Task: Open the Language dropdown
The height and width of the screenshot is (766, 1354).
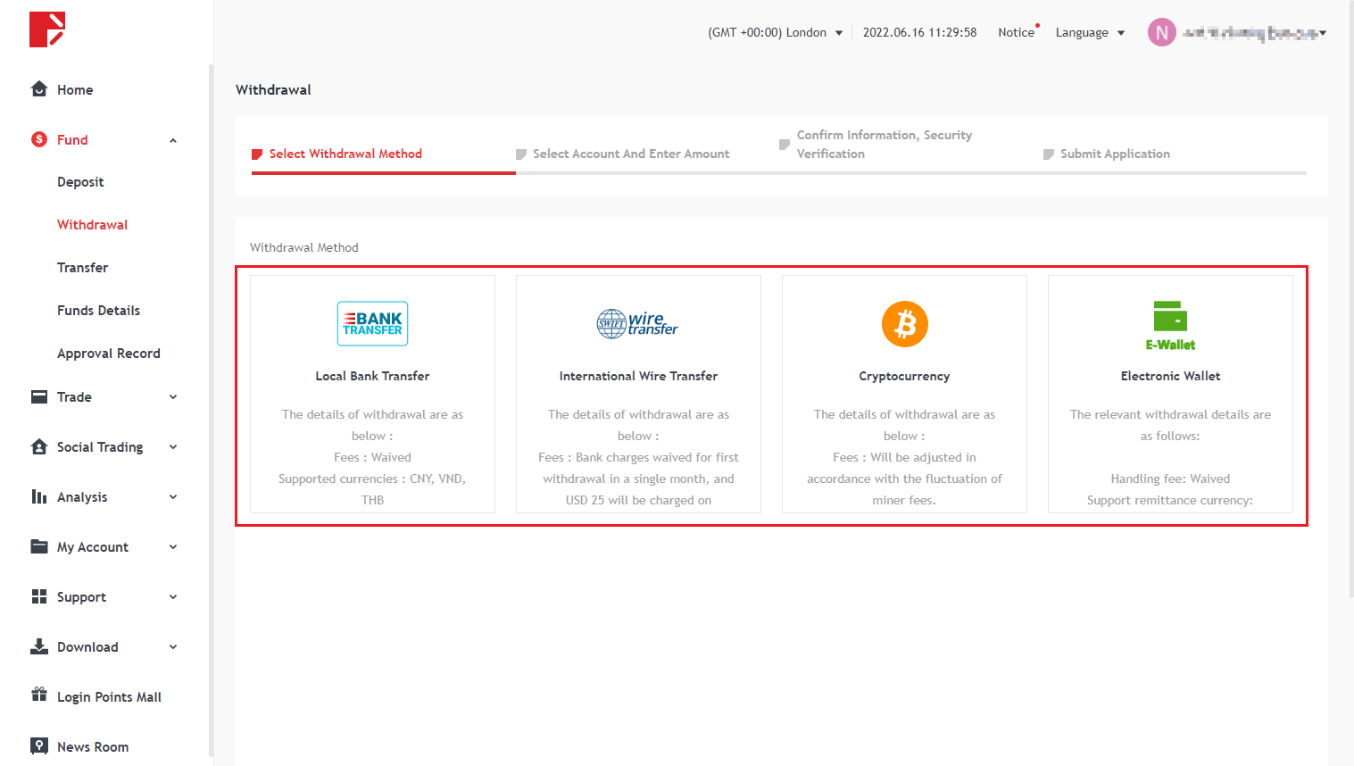Action: point(1090,33)
